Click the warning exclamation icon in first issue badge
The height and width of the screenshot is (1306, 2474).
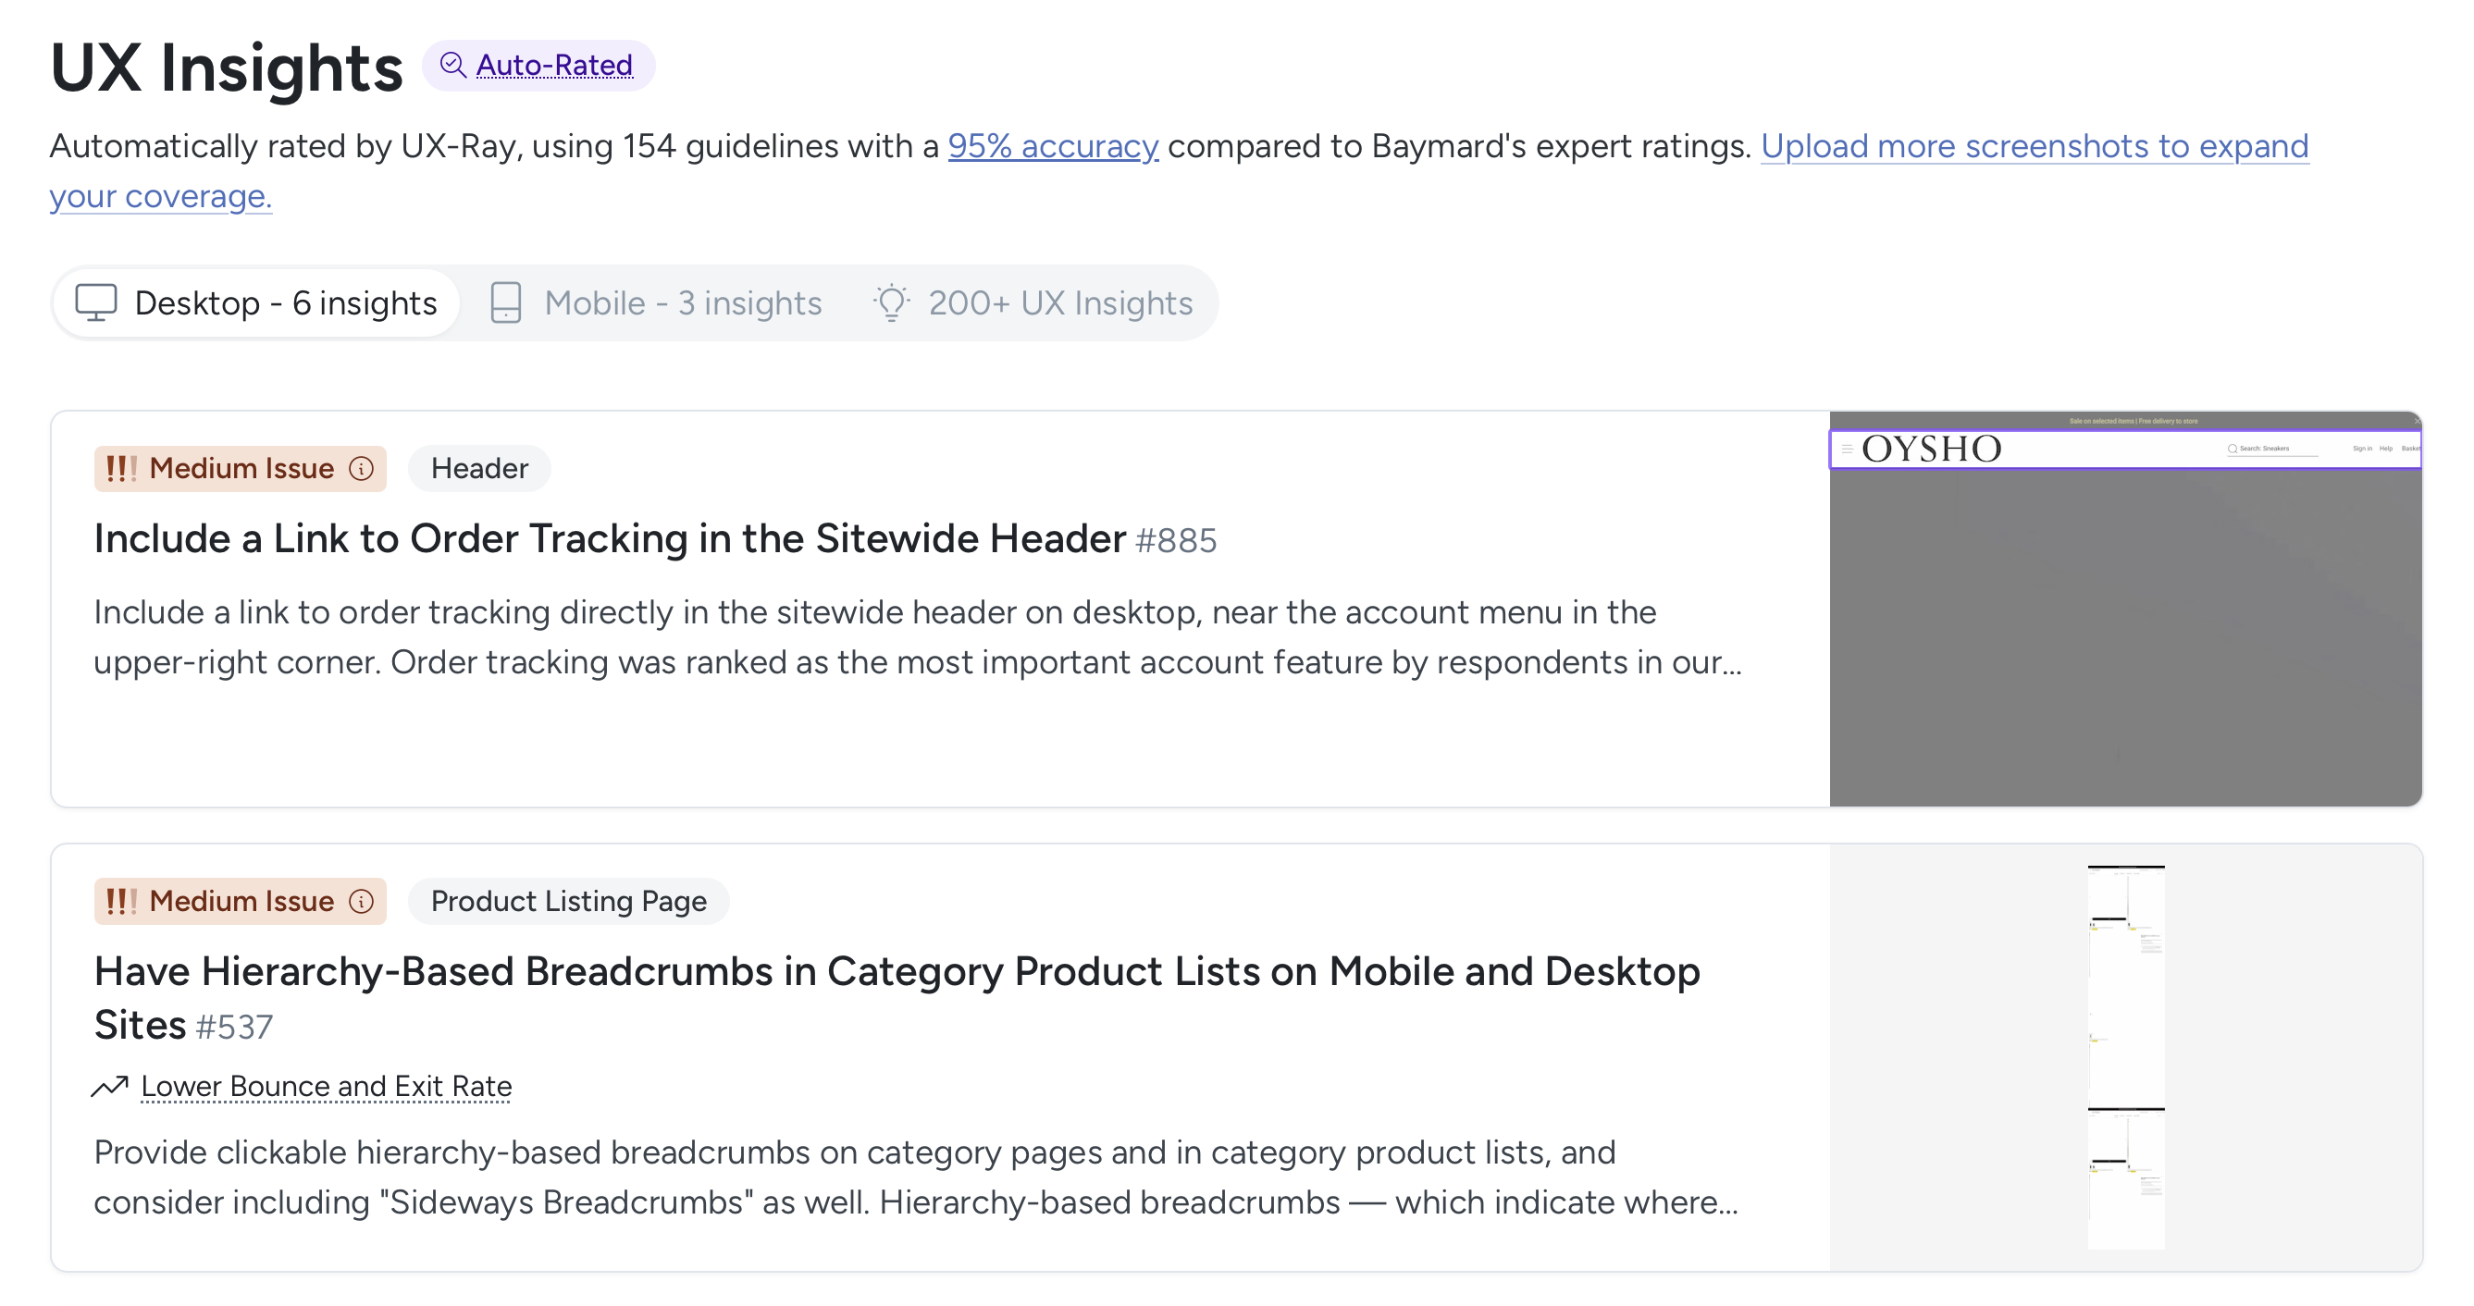point(120,469)
